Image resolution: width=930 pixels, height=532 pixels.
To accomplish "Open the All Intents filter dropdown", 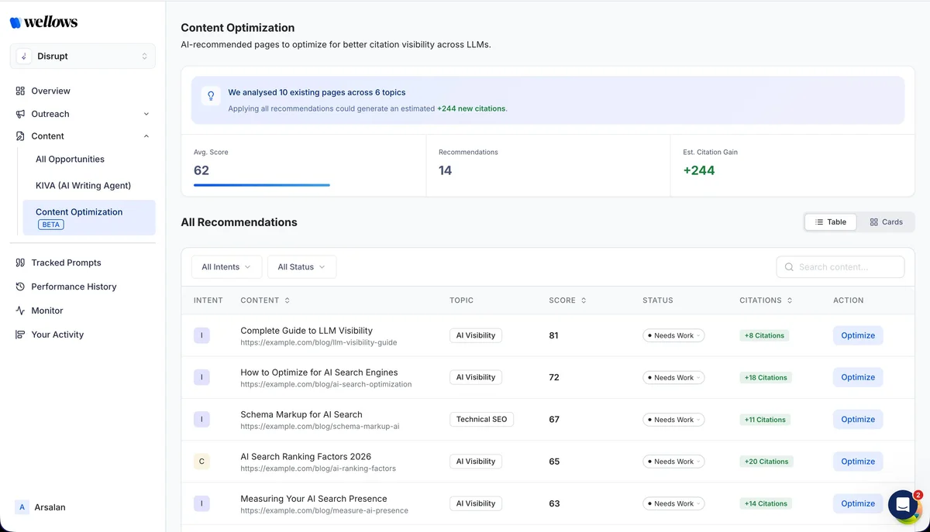I will pos(226,267).
